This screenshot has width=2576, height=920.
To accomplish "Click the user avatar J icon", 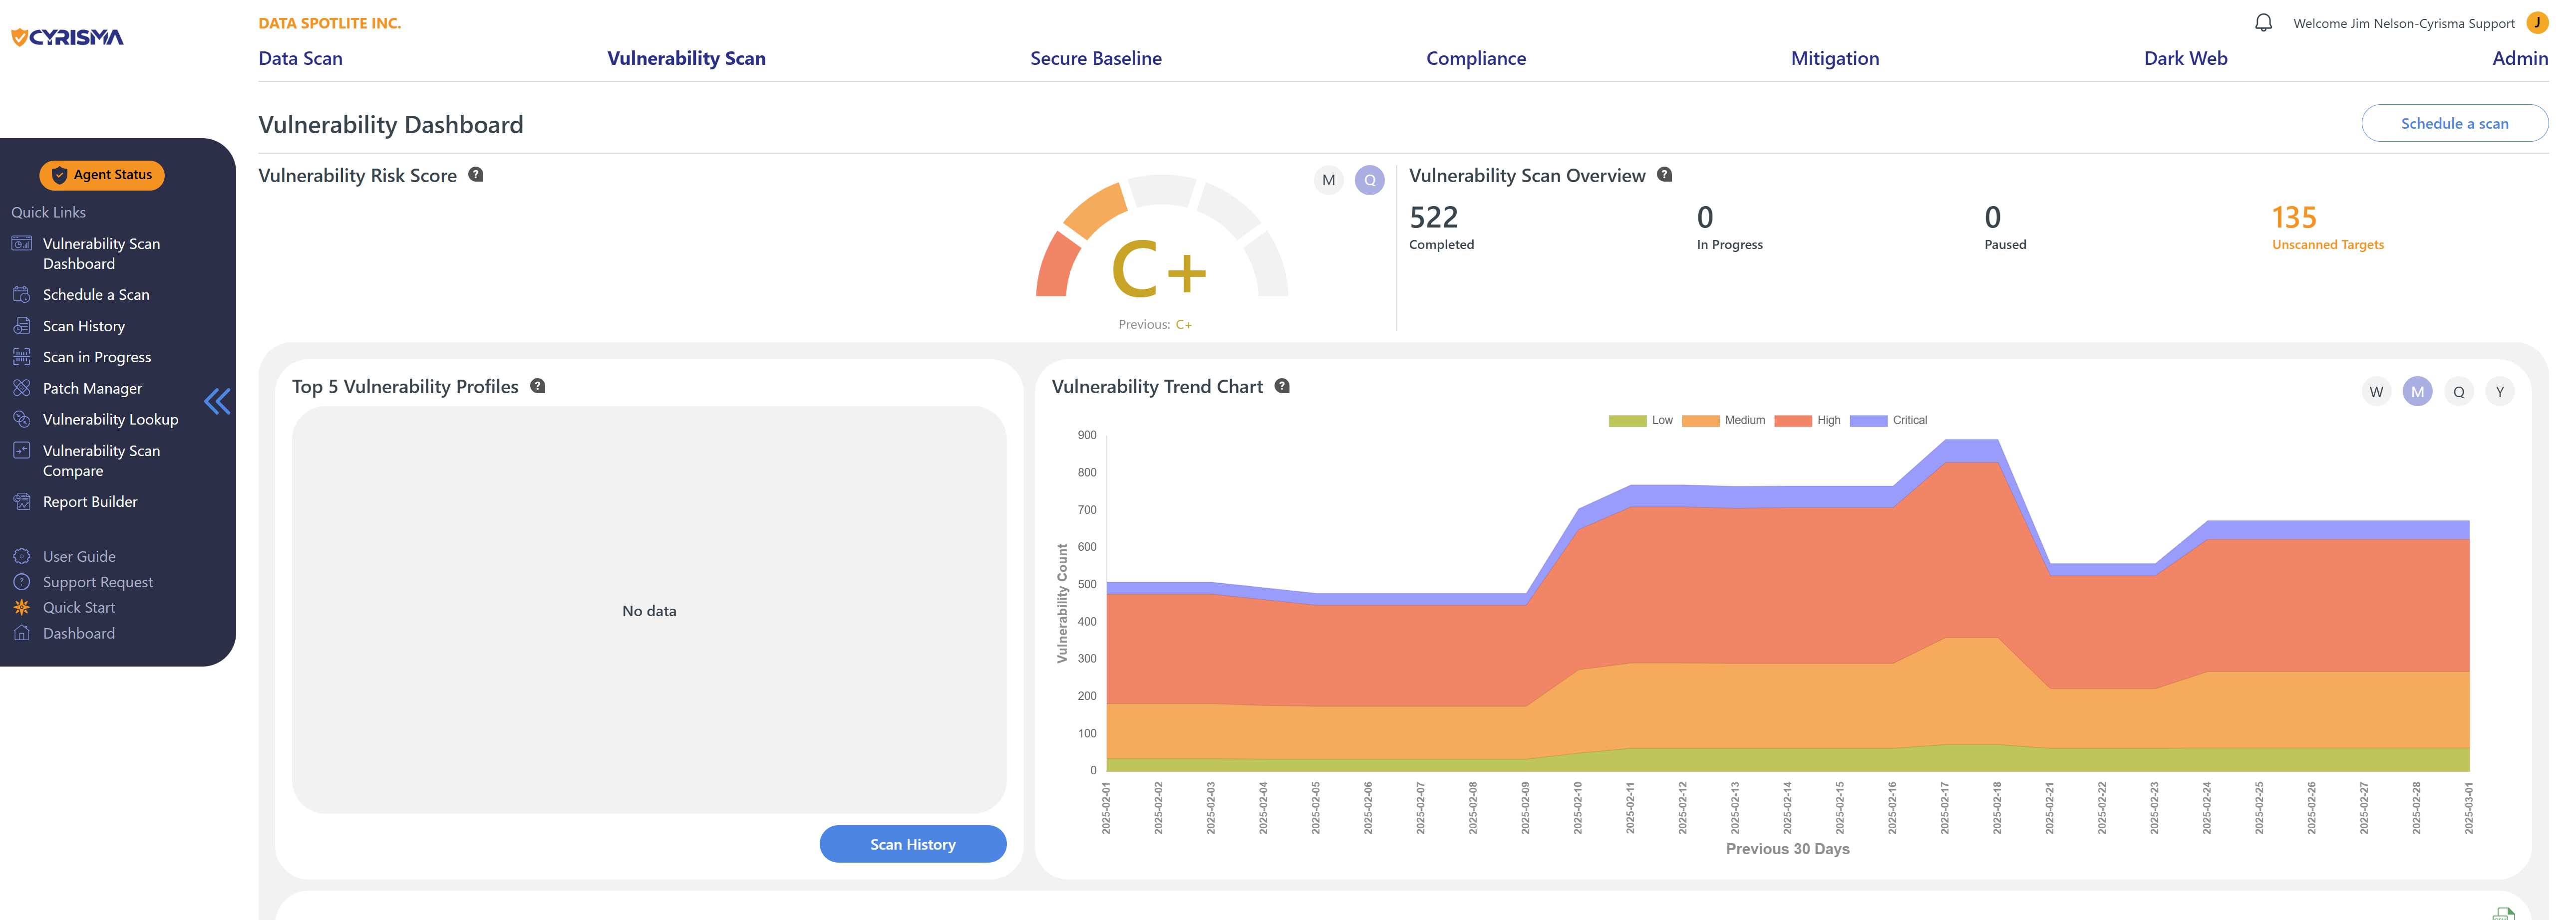I will pyautogui.click(x=2537, y=22).
